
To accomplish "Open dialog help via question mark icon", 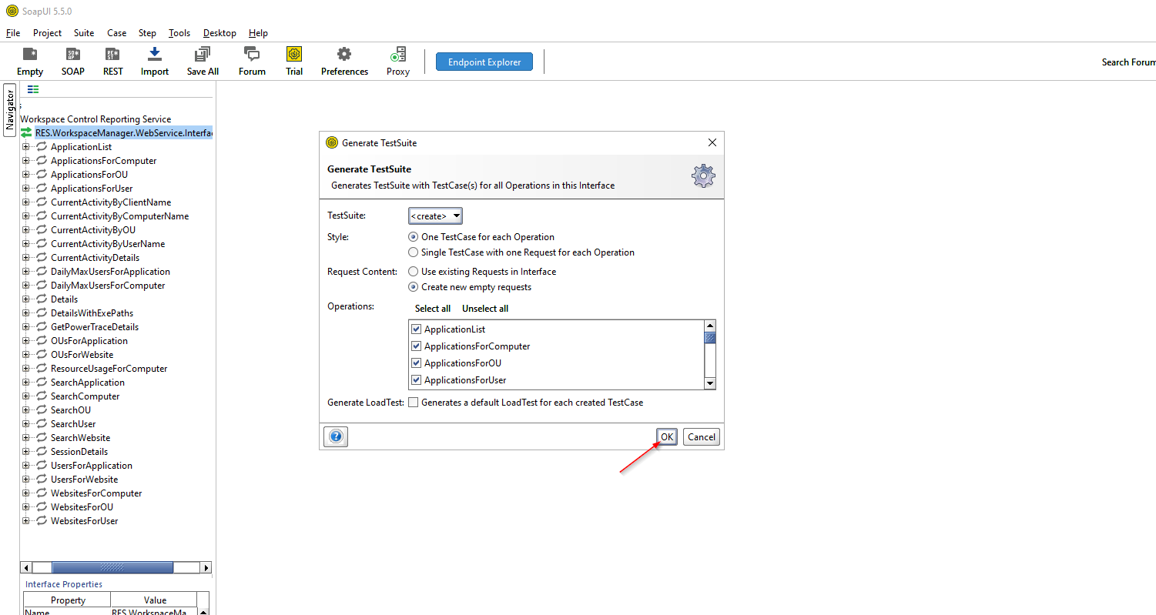I will click(x=335, y=436).
